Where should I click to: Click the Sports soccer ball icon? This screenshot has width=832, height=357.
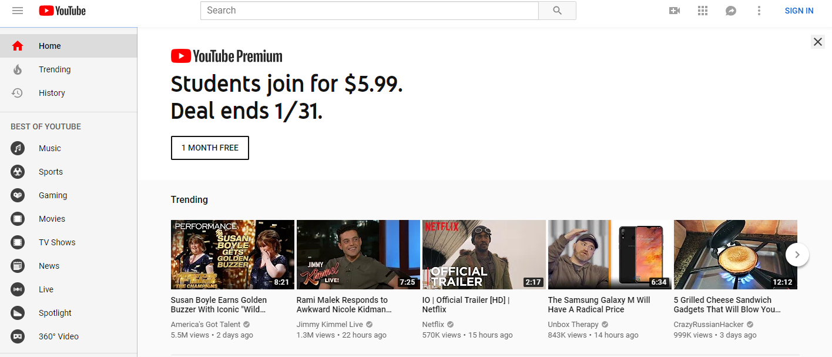click(x=18, y=172)
